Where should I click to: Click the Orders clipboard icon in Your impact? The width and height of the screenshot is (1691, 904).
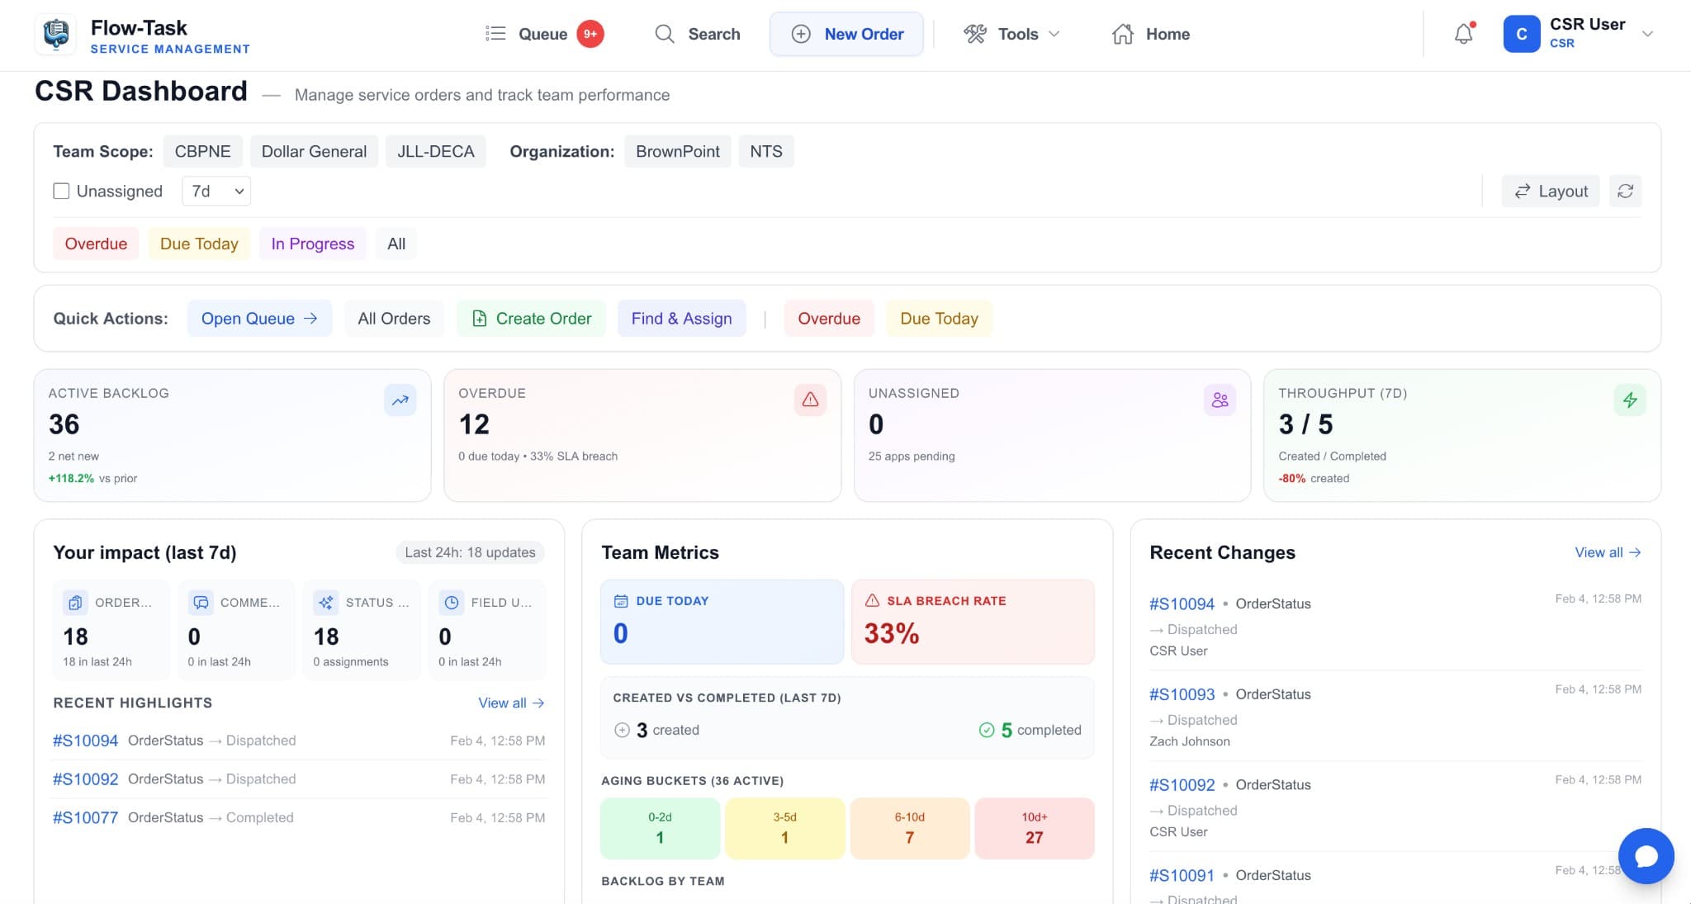point(75,603)
